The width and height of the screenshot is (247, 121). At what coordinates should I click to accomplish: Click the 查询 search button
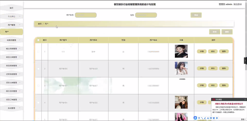coord(196,15)
